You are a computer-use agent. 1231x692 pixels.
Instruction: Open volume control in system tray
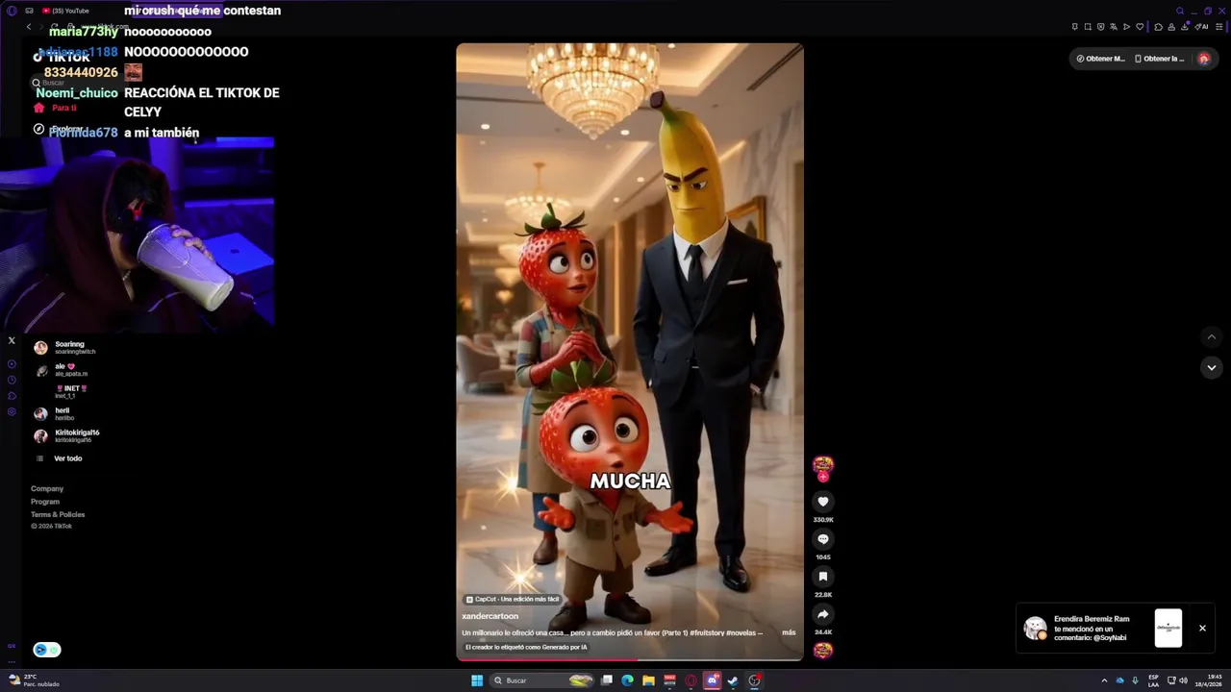[x=1183, y=680]
